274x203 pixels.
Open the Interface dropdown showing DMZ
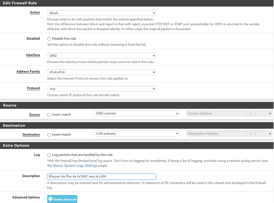tap(101, 56)
